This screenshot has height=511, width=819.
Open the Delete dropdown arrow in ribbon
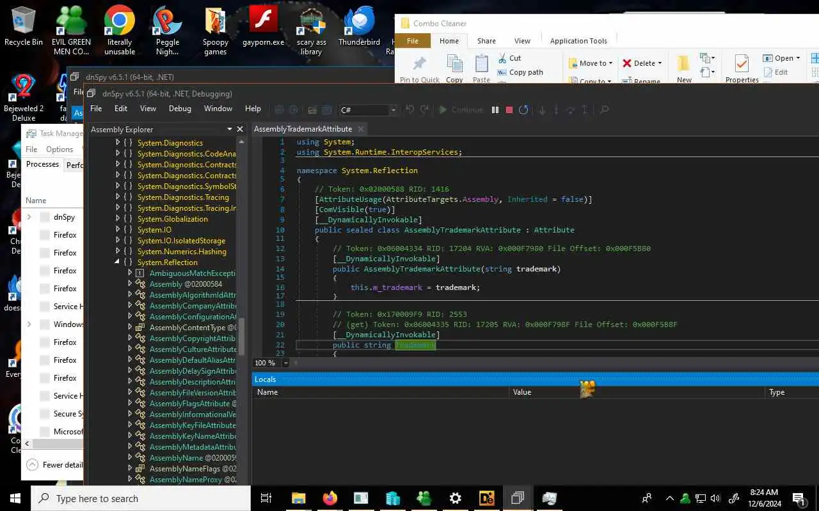pos(660,63)
